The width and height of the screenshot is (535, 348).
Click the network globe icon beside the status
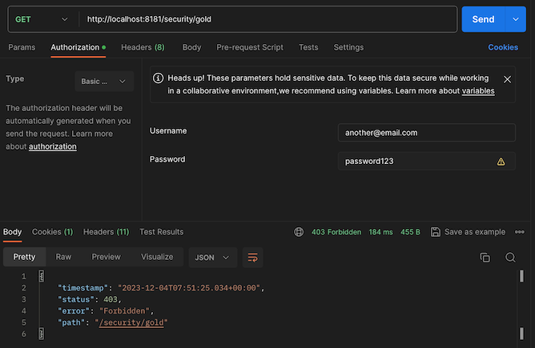(x=299, y=232)
